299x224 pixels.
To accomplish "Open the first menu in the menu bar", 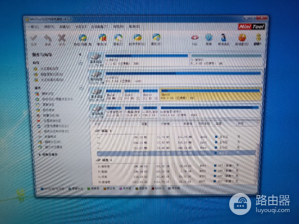I will pyautogui.click(x=33, y=26).
